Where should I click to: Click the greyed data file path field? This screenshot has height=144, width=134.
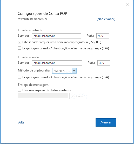43,95
